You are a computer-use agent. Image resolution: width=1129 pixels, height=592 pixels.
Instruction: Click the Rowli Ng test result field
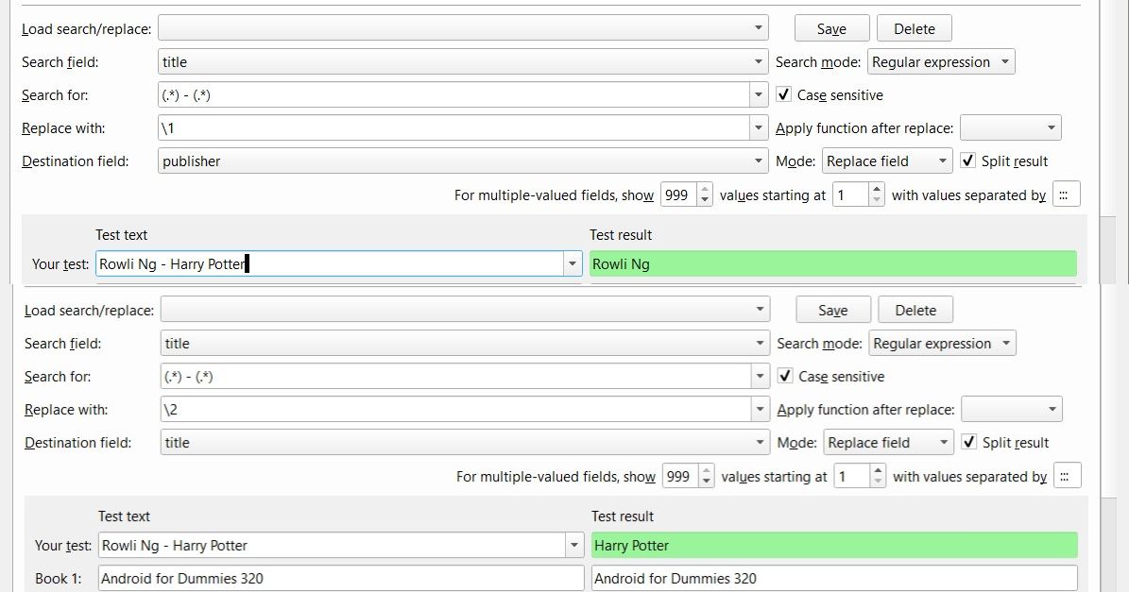click(x=832, y=264)
